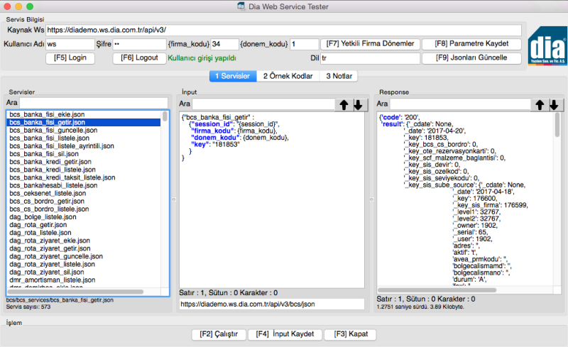Click [F8] Parametre Kaydet button

click(472, 44)
